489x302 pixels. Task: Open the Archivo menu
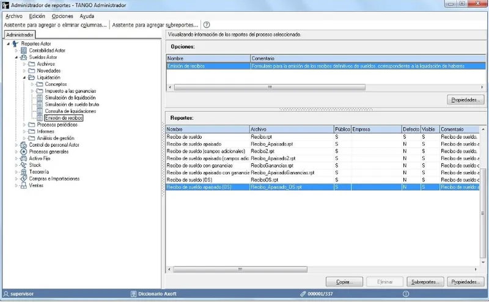tap(14, 17)
